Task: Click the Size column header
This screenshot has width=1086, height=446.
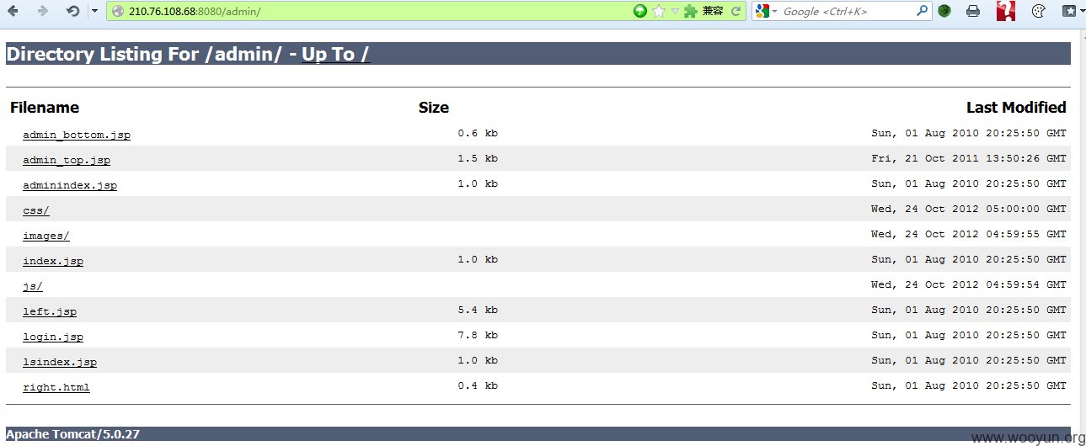Action: click(x=434, y=108)
